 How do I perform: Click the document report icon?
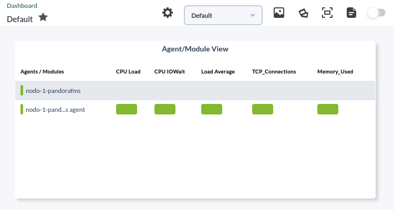(x=351, y=13)
